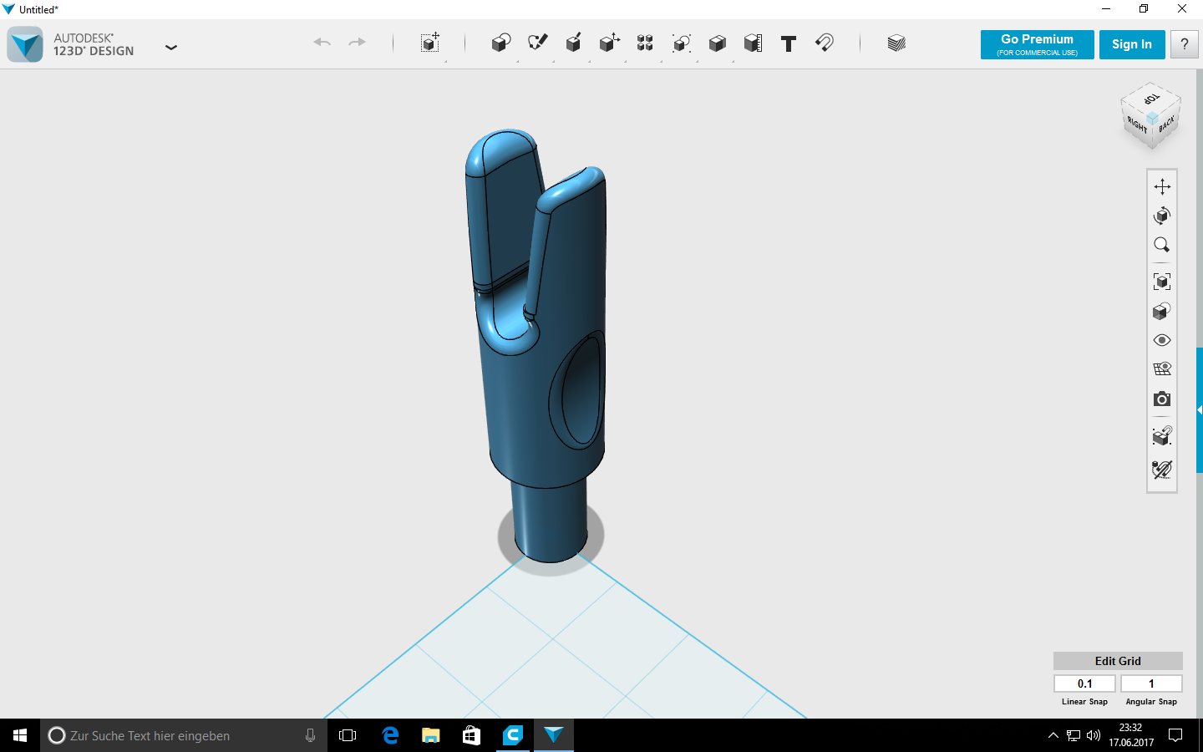The image size is (1203, 752).
Task: Toggle the show/hide eye icon
Action: (x=1162, y=340)
